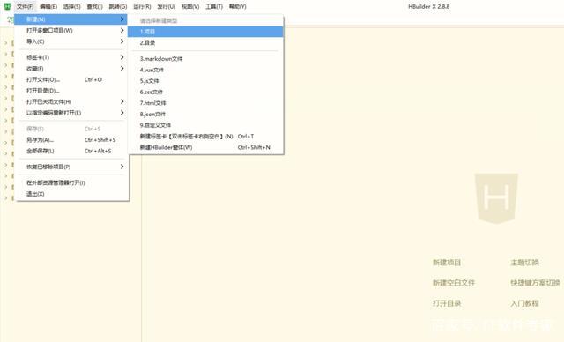Expand 以指定编码重新打开(E) submenu

pos(70,113)
